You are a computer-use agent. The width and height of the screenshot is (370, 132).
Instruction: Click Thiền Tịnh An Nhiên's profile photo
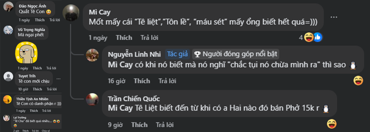(x=7, y=99)
